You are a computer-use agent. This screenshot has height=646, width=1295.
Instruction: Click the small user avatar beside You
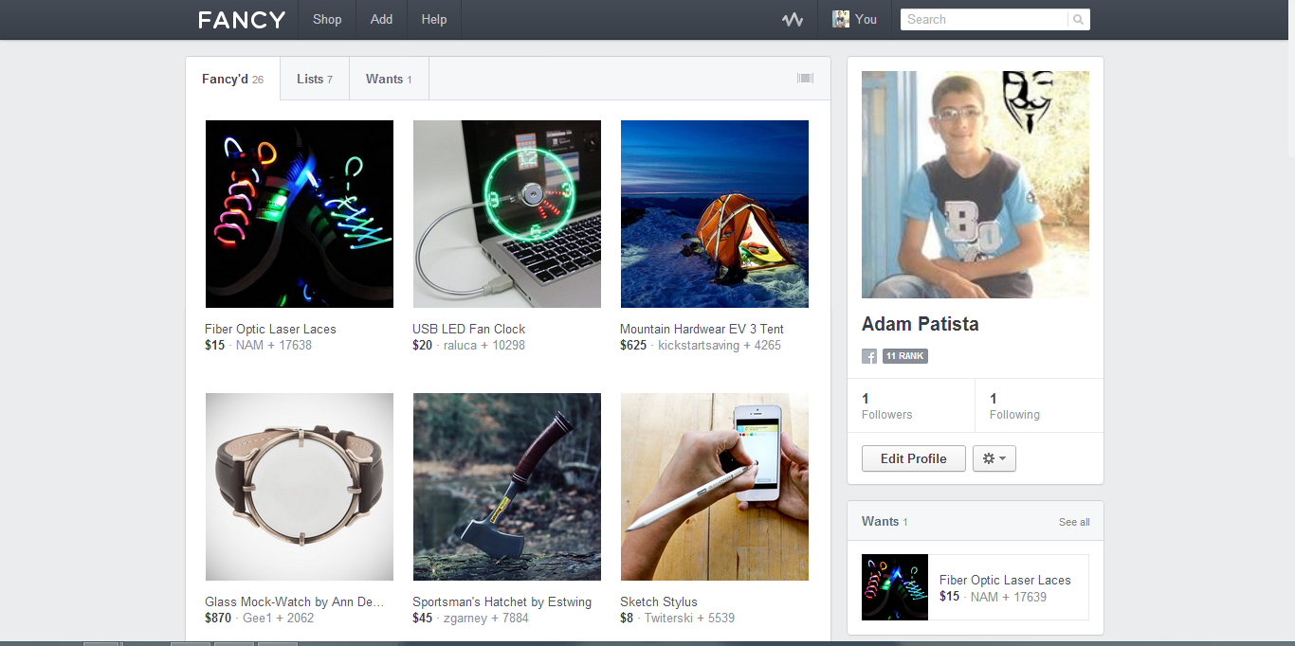pyautogui.click(x=840, y=19)
